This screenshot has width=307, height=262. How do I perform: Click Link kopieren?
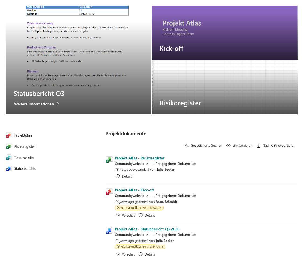click(239, 146)
